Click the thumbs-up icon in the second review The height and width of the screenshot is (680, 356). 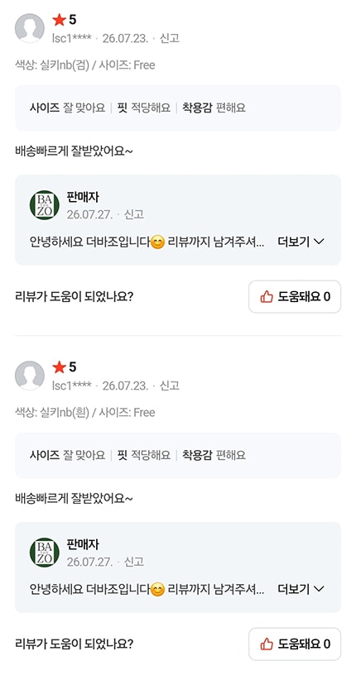(266, 644)
